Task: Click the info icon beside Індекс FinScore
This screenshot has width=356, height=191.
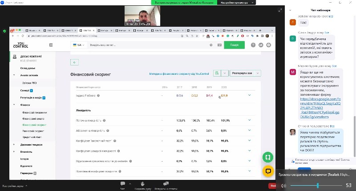Action: (98, 95)
